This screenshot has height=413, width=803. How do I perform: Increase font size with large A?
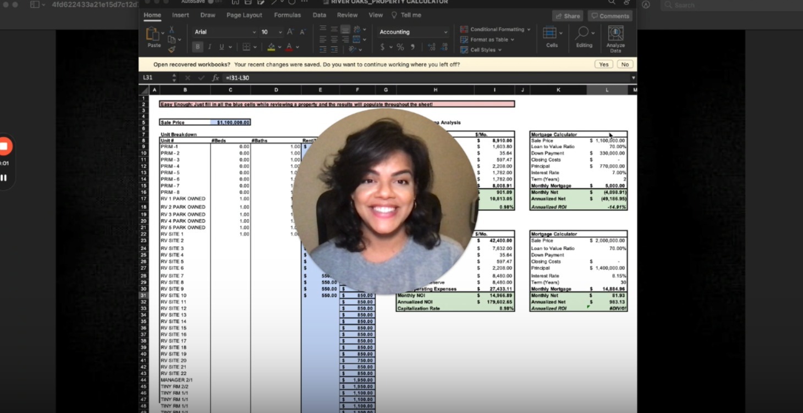(x=290, y=32)
